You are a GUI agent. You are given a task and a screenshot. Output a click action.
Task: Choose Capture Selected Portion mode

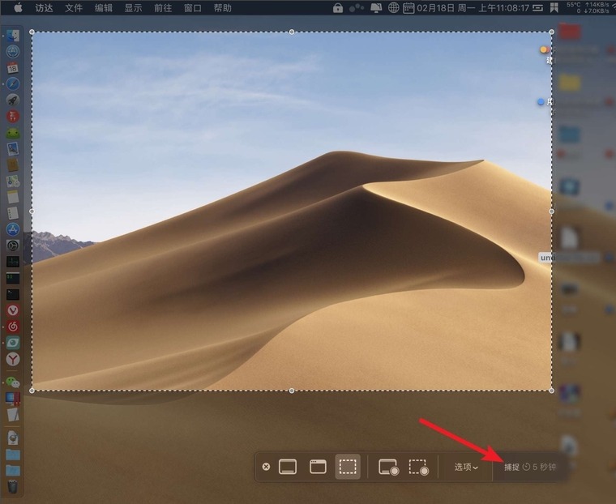pos(348,467)
